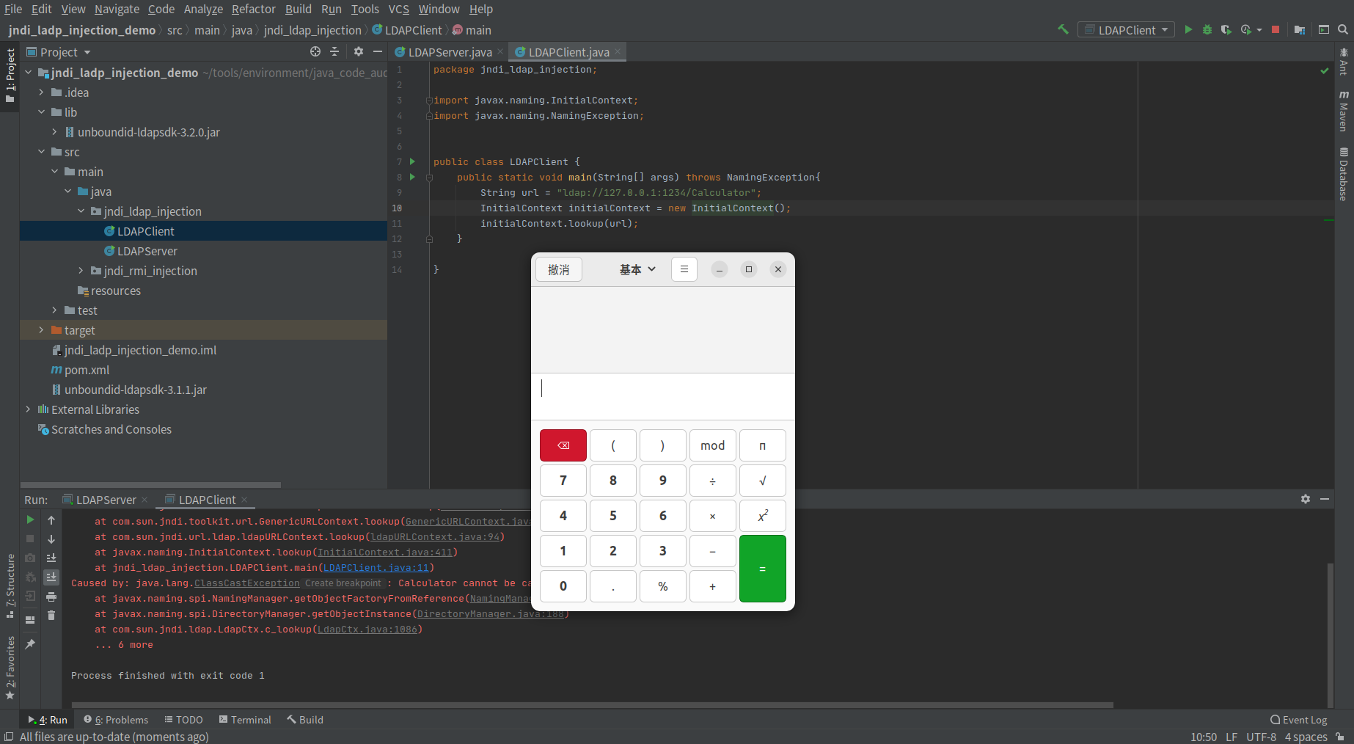1354x744 pixels.
Task: Open the profiler options dropdown arrow
Action: 1259,30
